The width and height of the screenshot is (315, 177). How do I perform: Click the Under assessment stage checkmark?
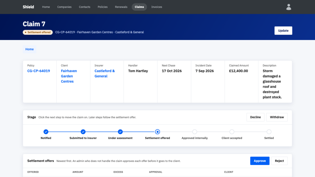point(120,132)
